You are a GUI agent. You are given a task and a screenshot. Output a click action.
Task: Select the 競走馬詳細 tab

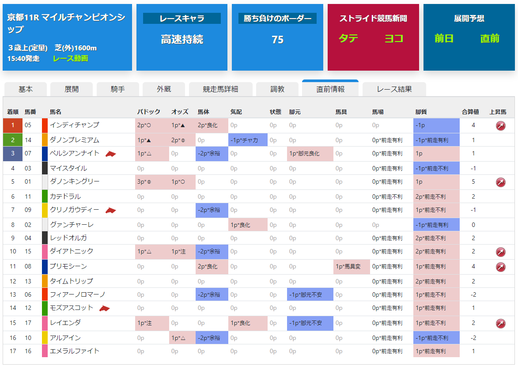pyautogui.click(x=220, y=89)
